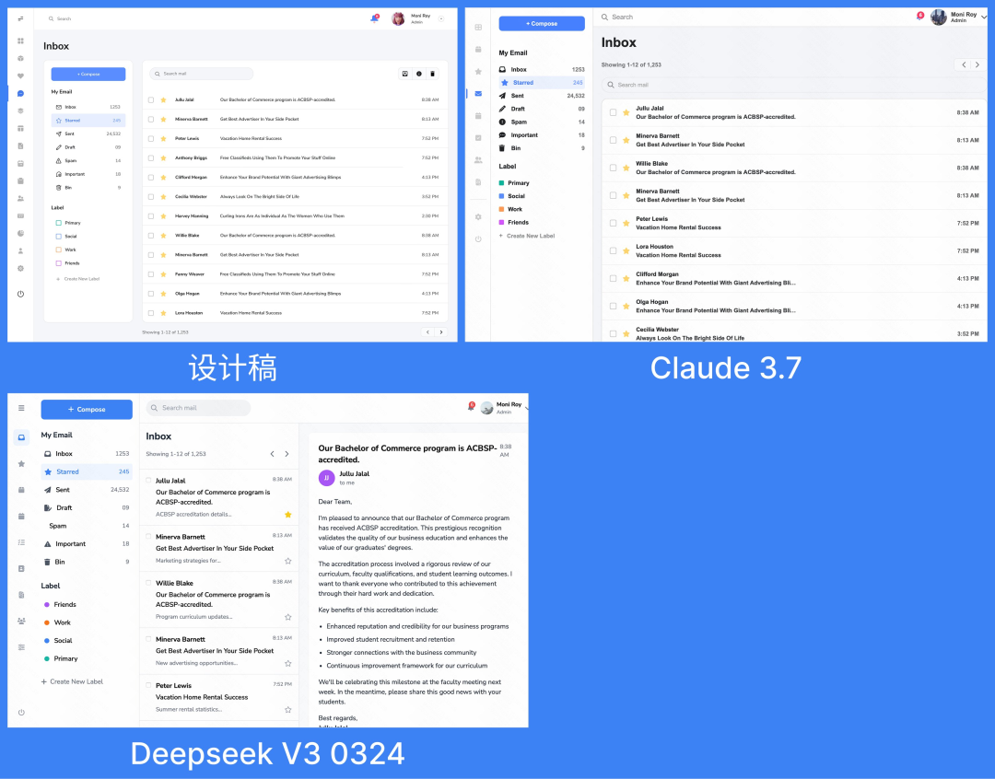The image size is (995, 779).
Task: Click trash icon in design draft mail toolbar
Action: 433,74
